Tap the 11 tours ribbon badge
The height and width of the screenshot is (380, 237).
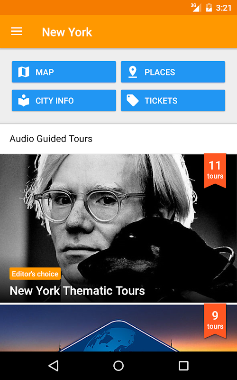[x=215, y=171]
